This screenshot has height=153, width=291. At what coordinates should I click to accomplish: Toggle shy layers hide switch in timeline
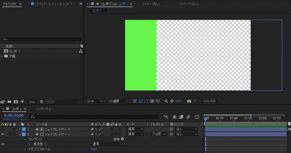tap(175, 117)
